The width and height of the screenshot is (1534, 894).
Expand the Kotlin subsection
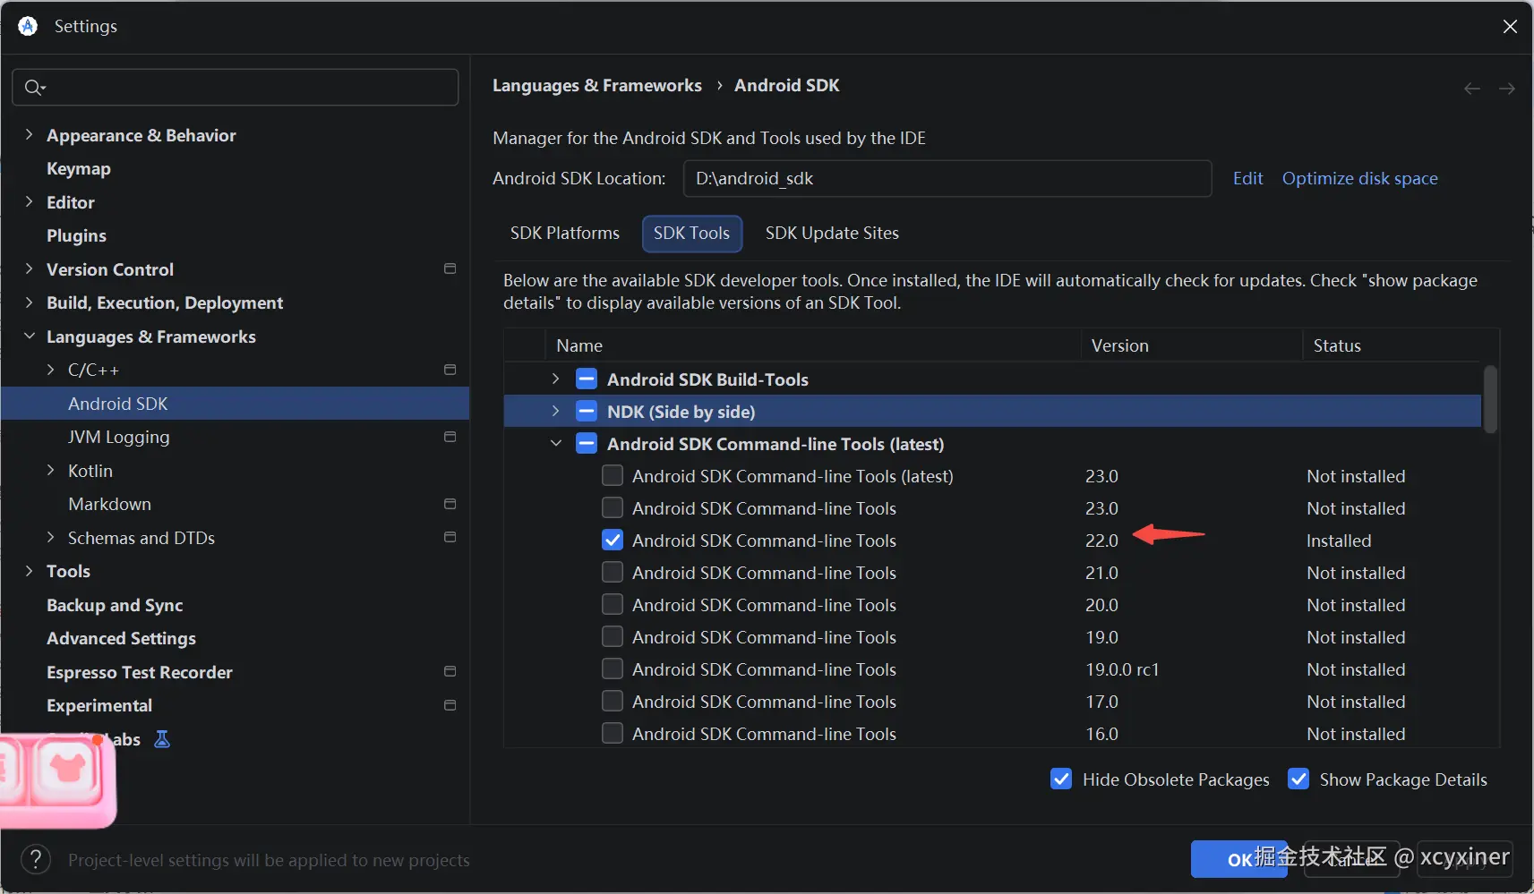click(50, 470)
